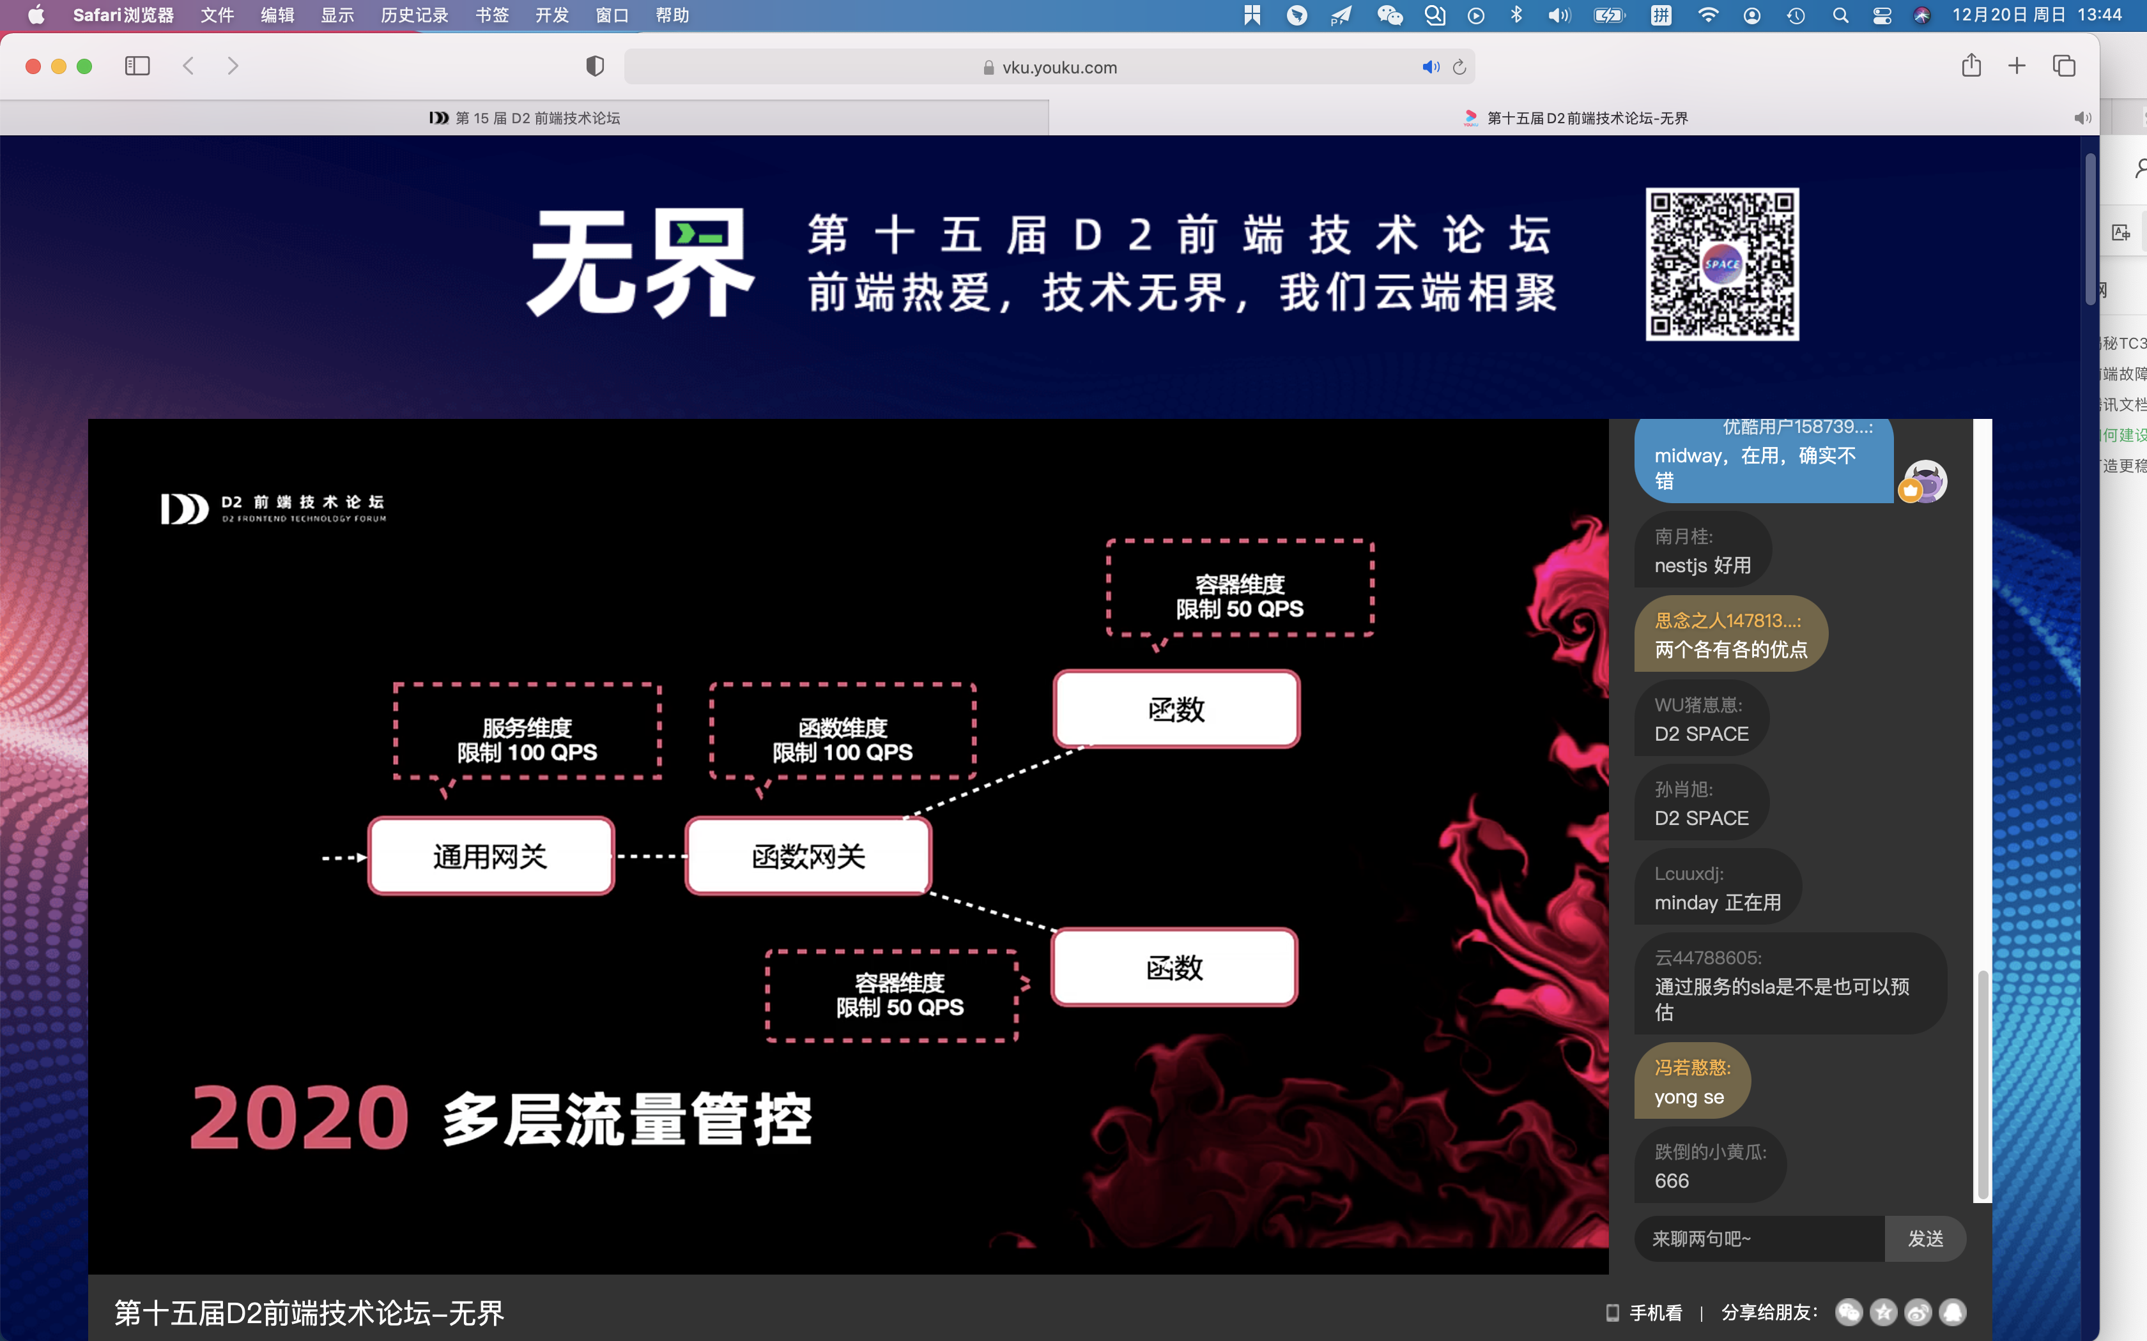Screen dimensions: 2147x1341
Task: Click the nestjs 好用 chat message
Action: coord(1702,550)
